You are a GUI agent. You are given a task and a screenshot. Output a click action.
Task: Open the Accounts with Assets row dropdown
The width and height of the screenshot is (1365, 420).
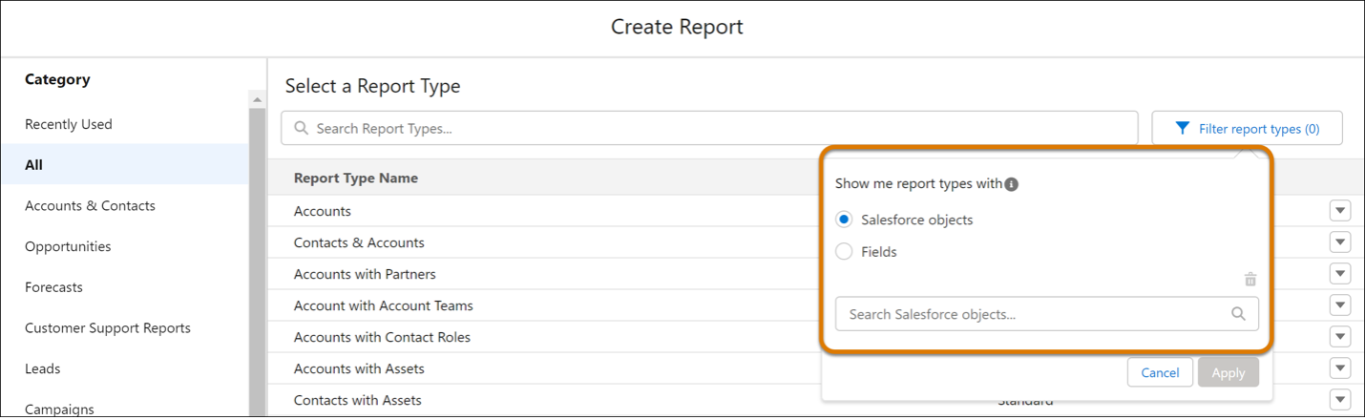coord(1340,368)
